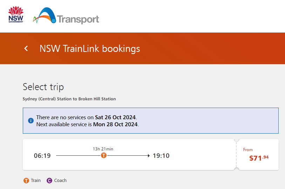Click the purple Coach legend icon

tap(49, 181)
